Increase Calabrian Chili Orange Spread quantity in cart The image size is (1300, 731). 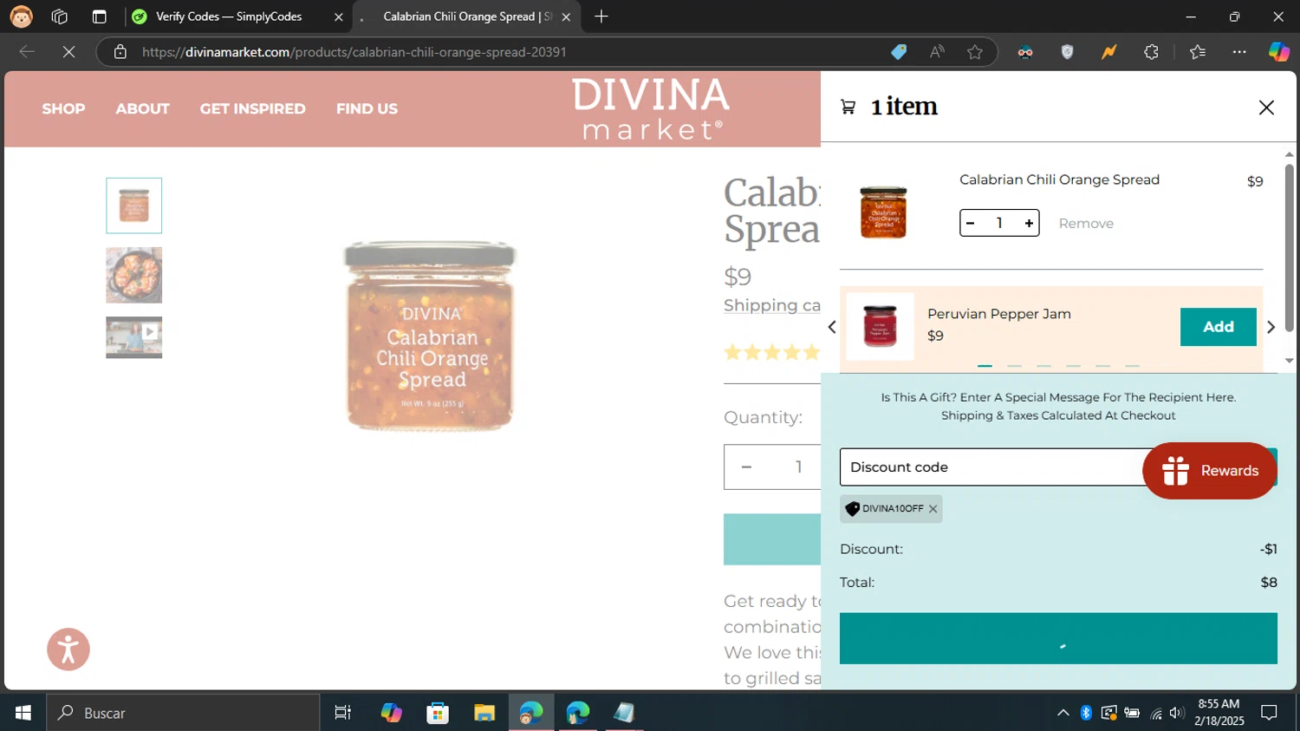pos(1029,223)
